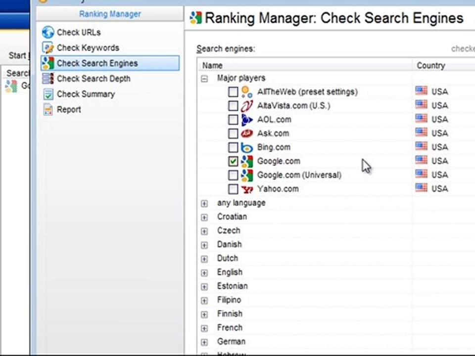Check the Yahoo.com checkbox
The image size is (475, 356).
233,189
